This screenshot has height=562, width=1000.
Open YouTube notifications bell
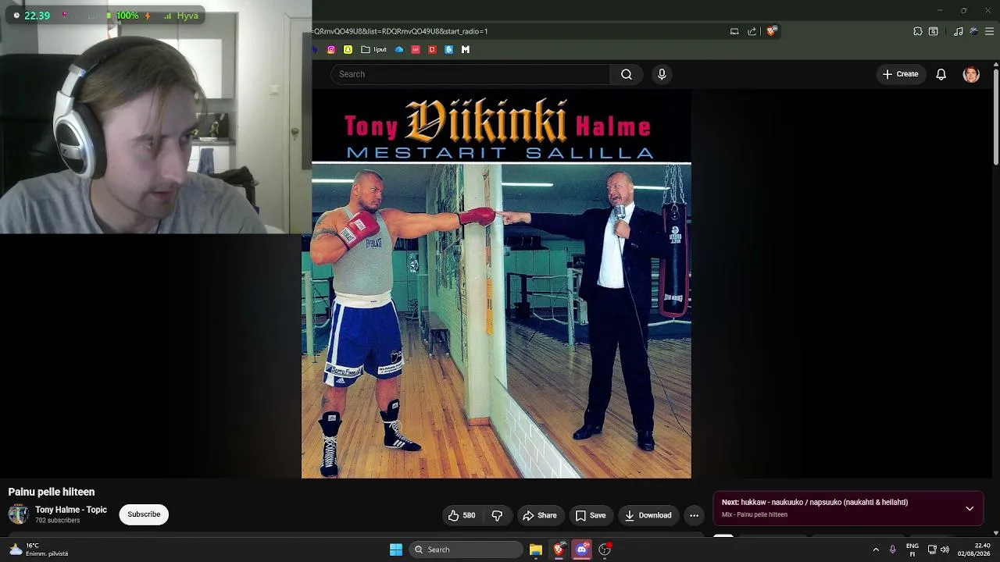pyautogui.click(x=941, y=74)
